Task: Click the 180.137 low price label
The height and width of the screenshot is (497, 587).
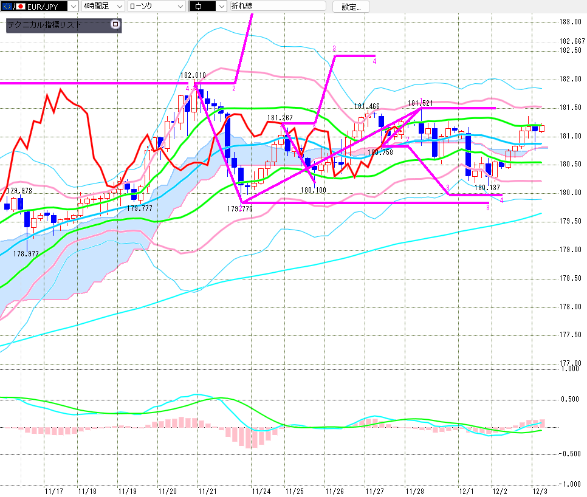Action: coord(487,187)
